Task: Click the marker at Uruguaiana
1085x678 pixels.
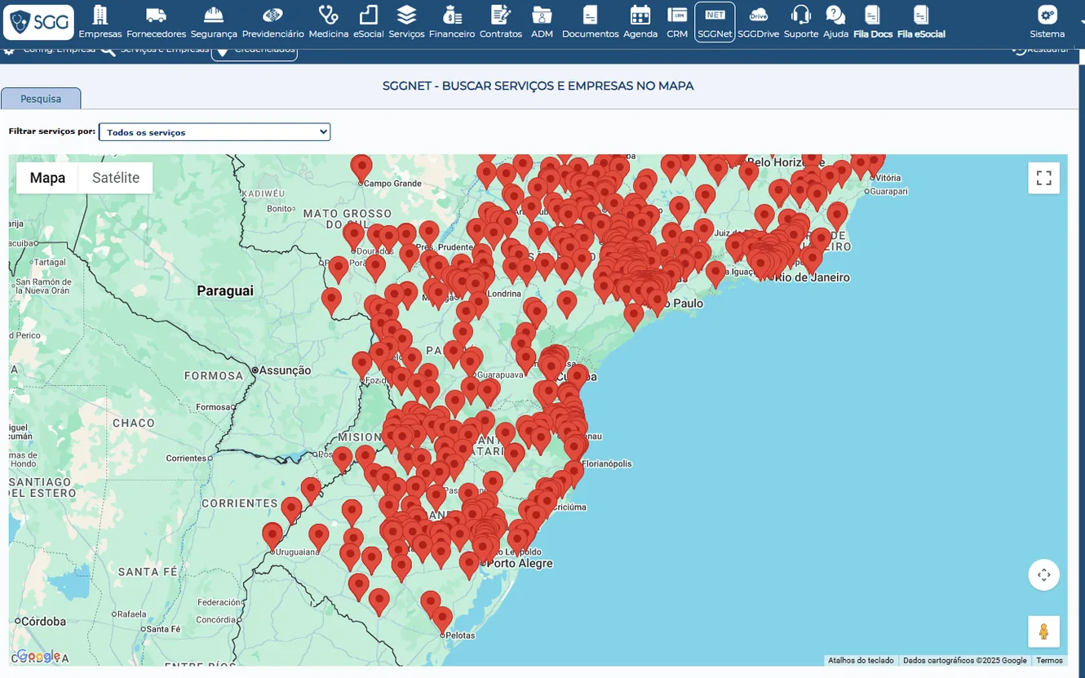Action: tap(272, 537)
